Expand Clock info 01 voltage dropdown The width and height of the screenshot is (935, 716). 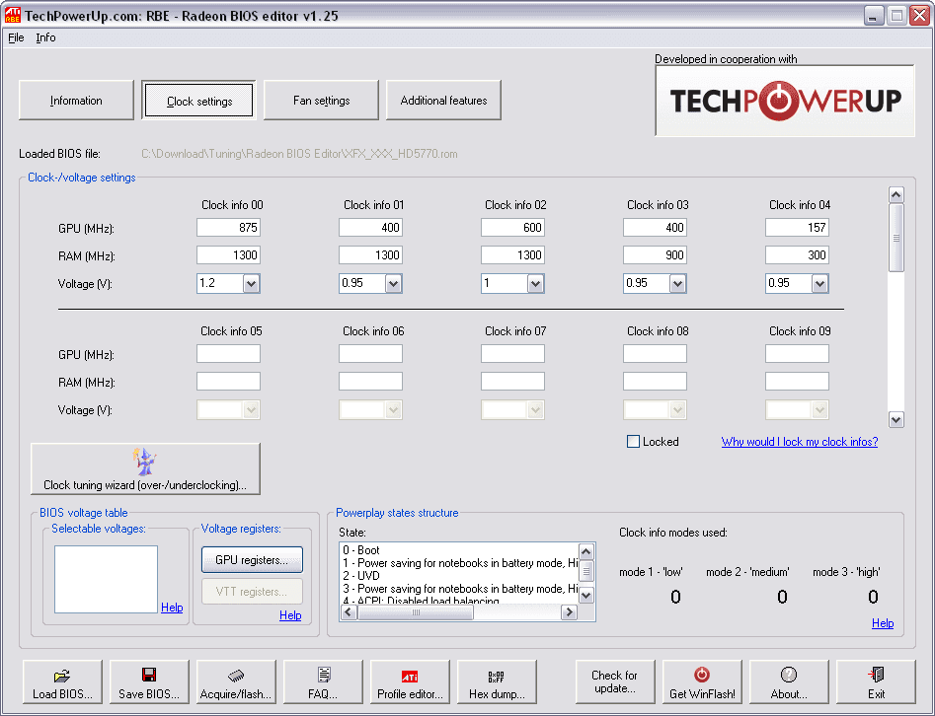pos(394,284)
